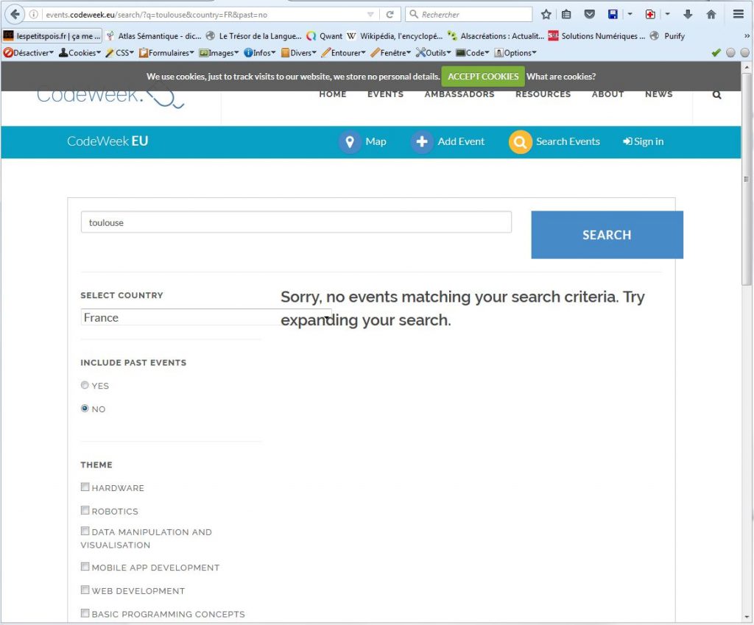Open the Fenêtre developer menu
The height and width of the screenshot is (625, 754).
(x=390, y=53)
